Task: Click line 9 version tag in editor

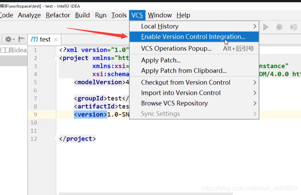Action: [x=90, y=114]
